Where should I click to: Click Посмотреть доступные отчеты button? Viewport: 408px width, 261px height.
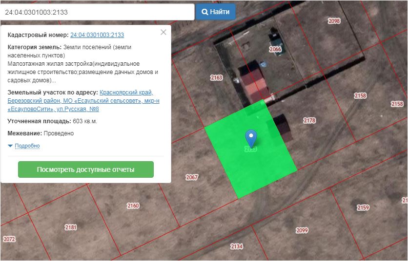[86, 169]
